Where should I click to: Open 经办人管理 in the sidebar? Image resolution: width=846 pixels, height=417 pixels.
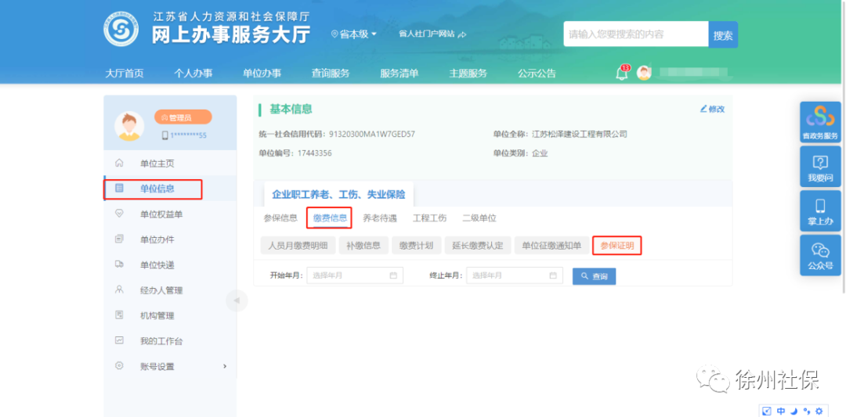tap(161, 290)
